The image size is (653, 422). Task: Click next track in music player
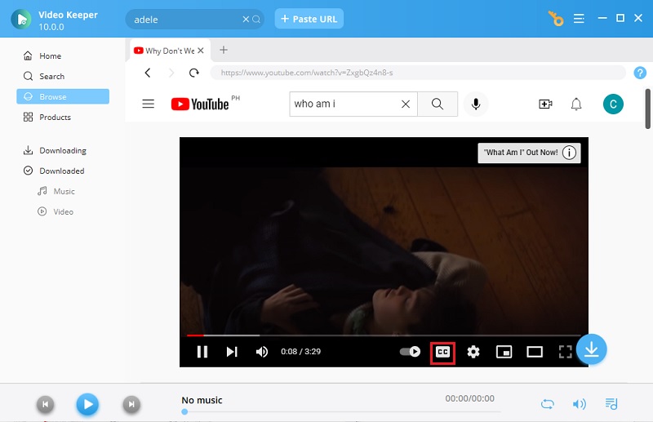(x=131, y=404)
